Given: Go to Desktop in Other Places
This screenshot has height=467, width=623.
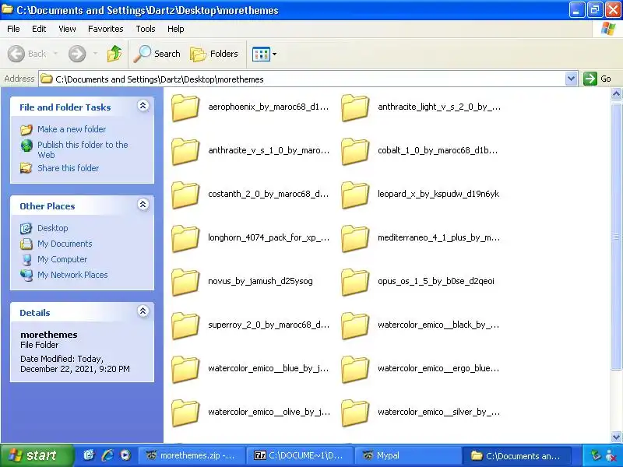Looking at the screenshot, I should tap(52, 228).
